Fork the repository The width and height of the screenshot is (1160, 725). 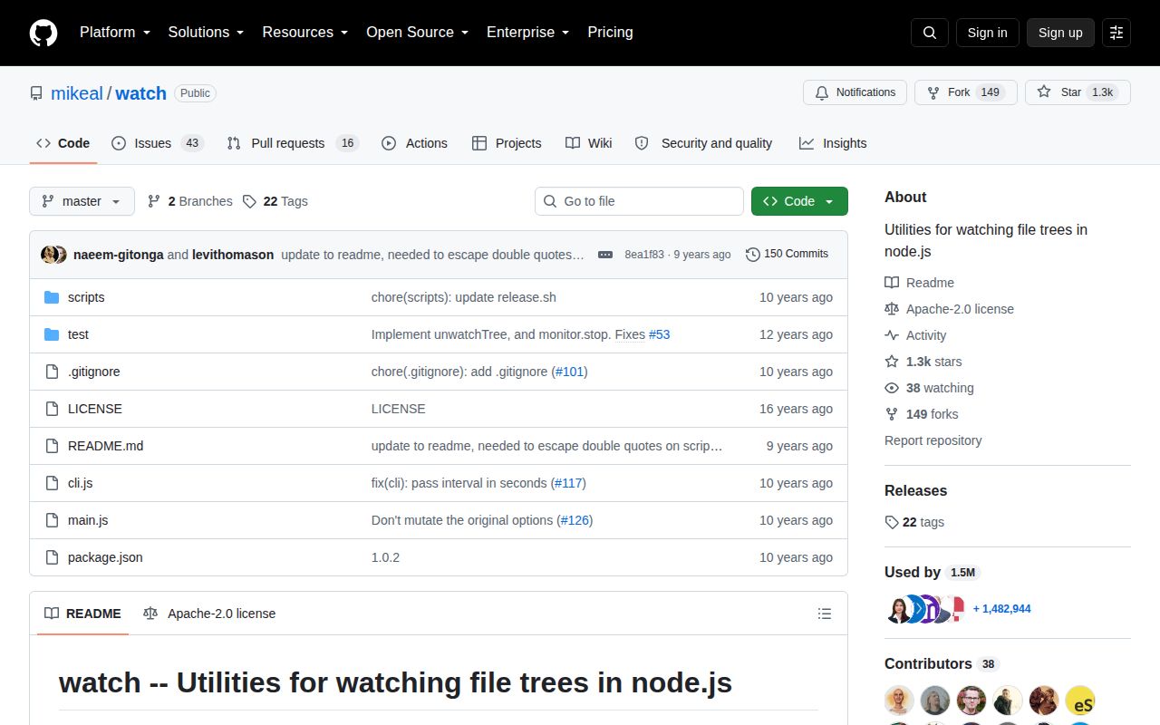click(x=965, y=92)
